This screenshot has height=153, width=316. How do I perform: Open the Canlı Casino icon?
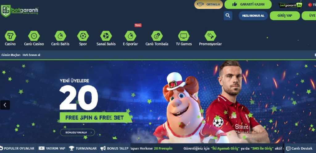pos(34,36)
